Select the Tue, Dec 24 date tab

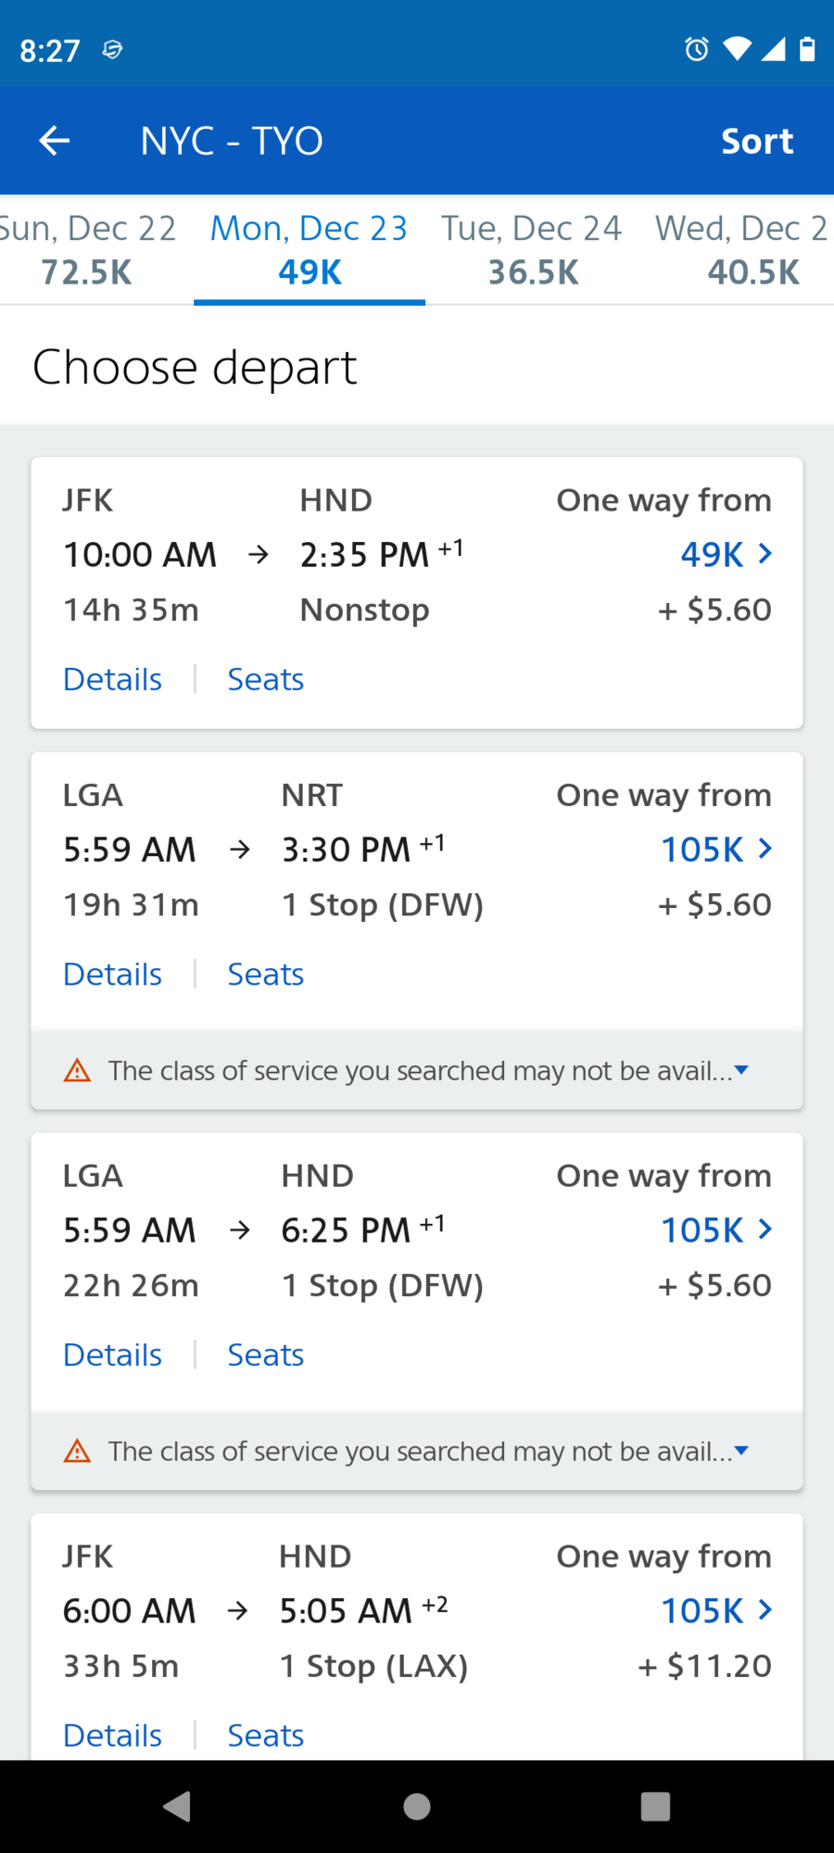[532, 250]
